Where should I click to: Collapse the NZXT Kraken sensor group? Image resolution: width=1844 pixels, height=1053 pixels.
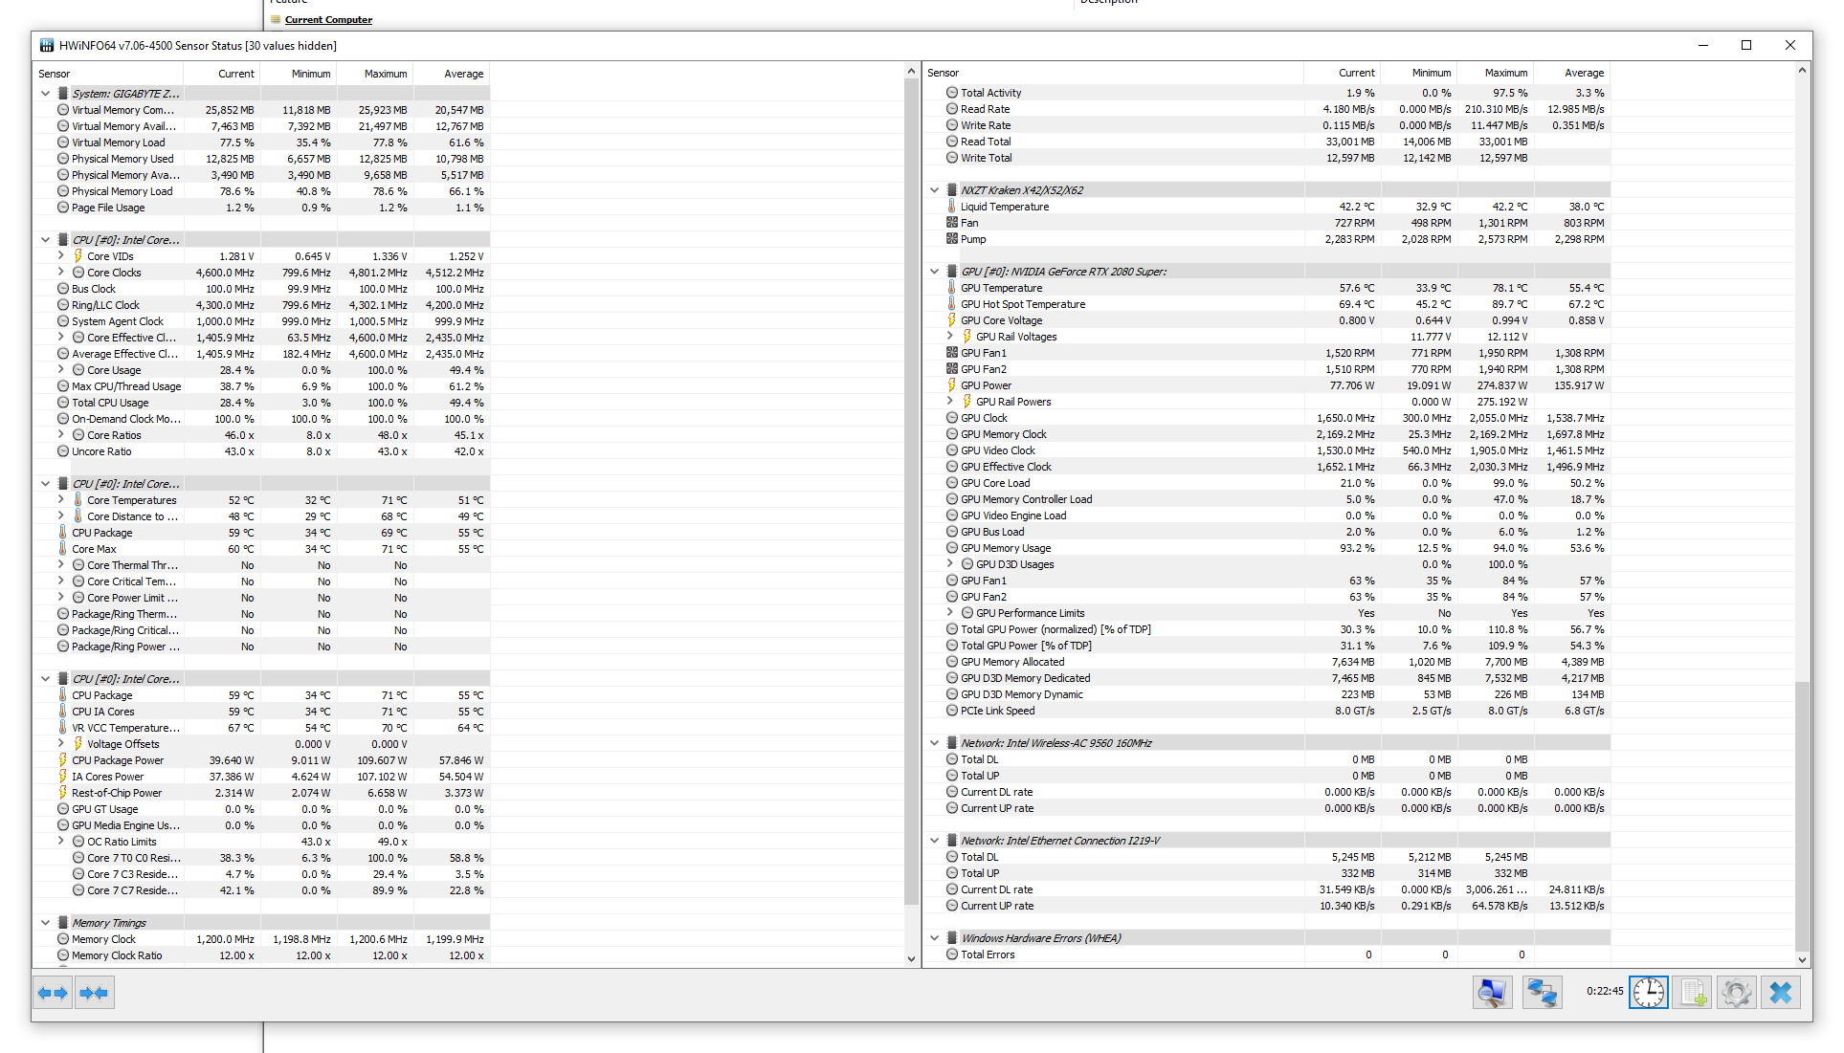935,190
